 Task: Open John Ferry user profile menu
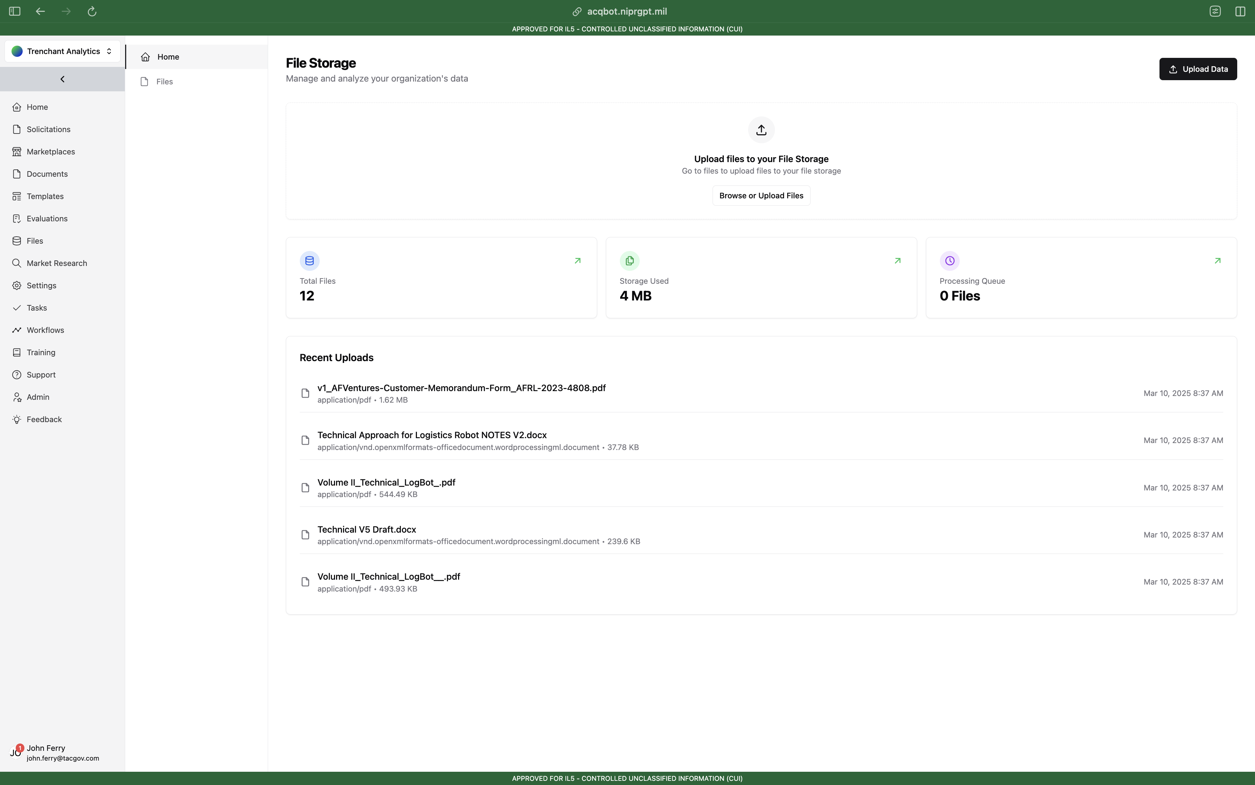[62, 752]
